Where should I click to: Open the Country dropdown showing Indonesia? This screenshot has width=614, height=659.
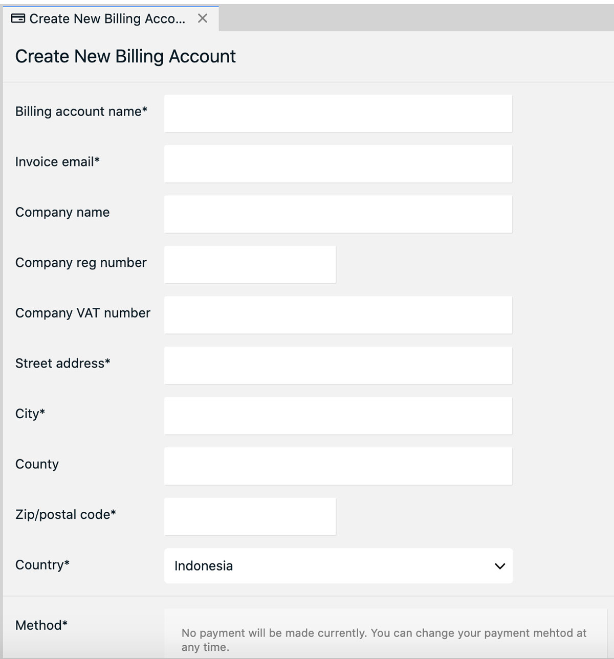tap(338, 565)
